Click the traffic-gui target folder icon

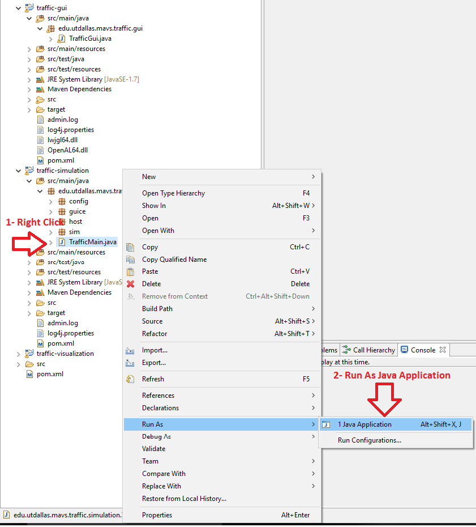point(40,109)
